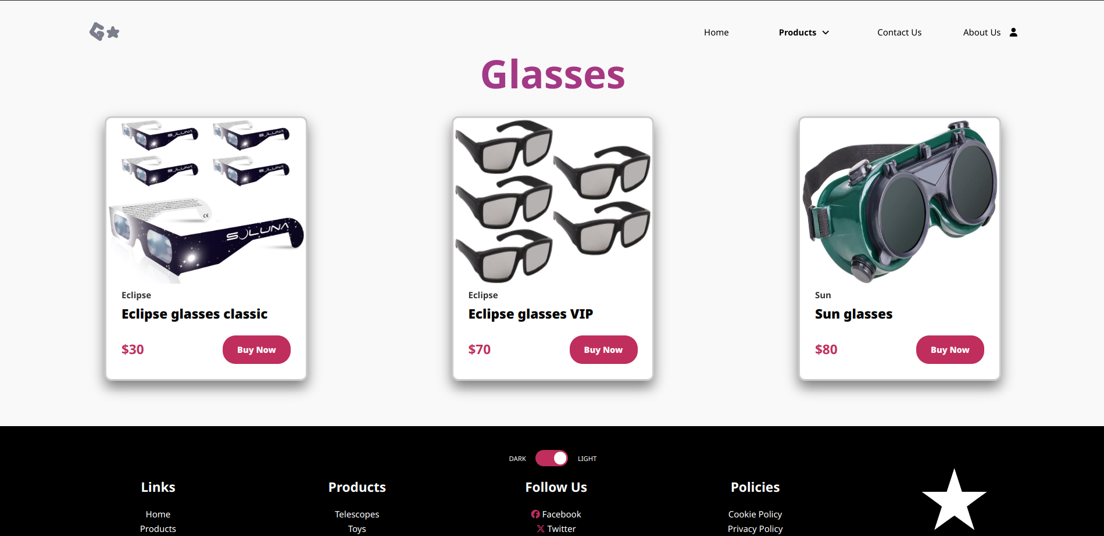The width and height of the screenshot is (1104, 536).
Task: Click the X Twitter icon in the footer
Action: pyautogui.click(x=541, y=528)
